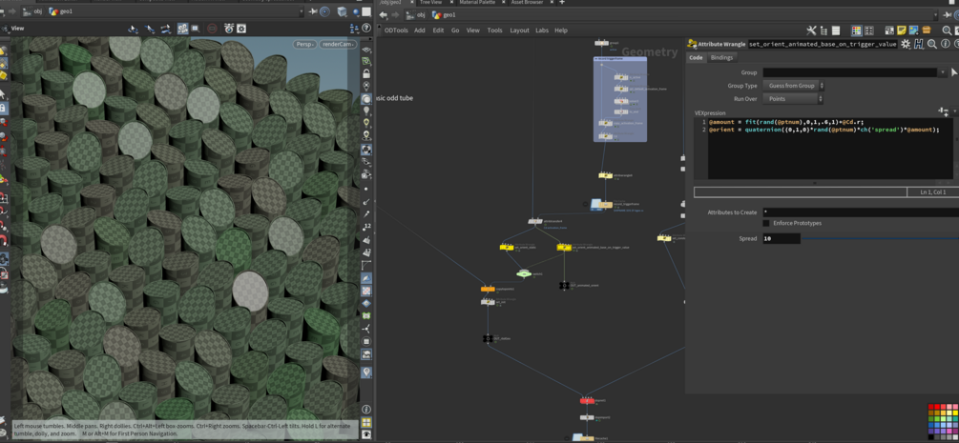Click the Group text field
This screenshot has width=959, height=443.
click(x=850, y=72)
